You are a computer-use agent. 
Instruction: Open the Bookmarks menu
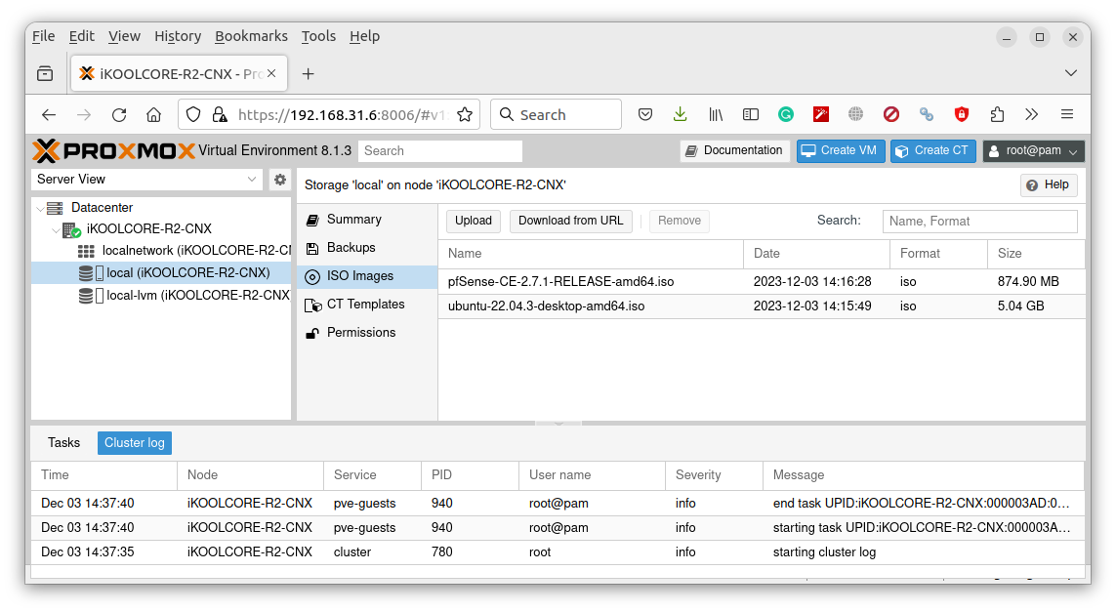(251, 36)
